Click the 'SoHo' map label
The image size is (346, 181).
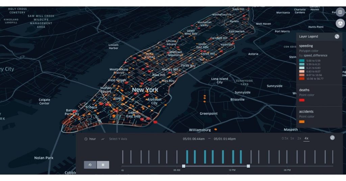tap(118, 99)
